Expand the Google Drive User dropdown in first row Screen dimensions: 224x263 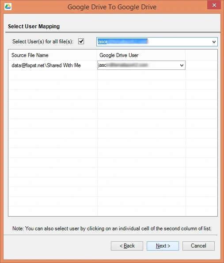pos(182,65)
